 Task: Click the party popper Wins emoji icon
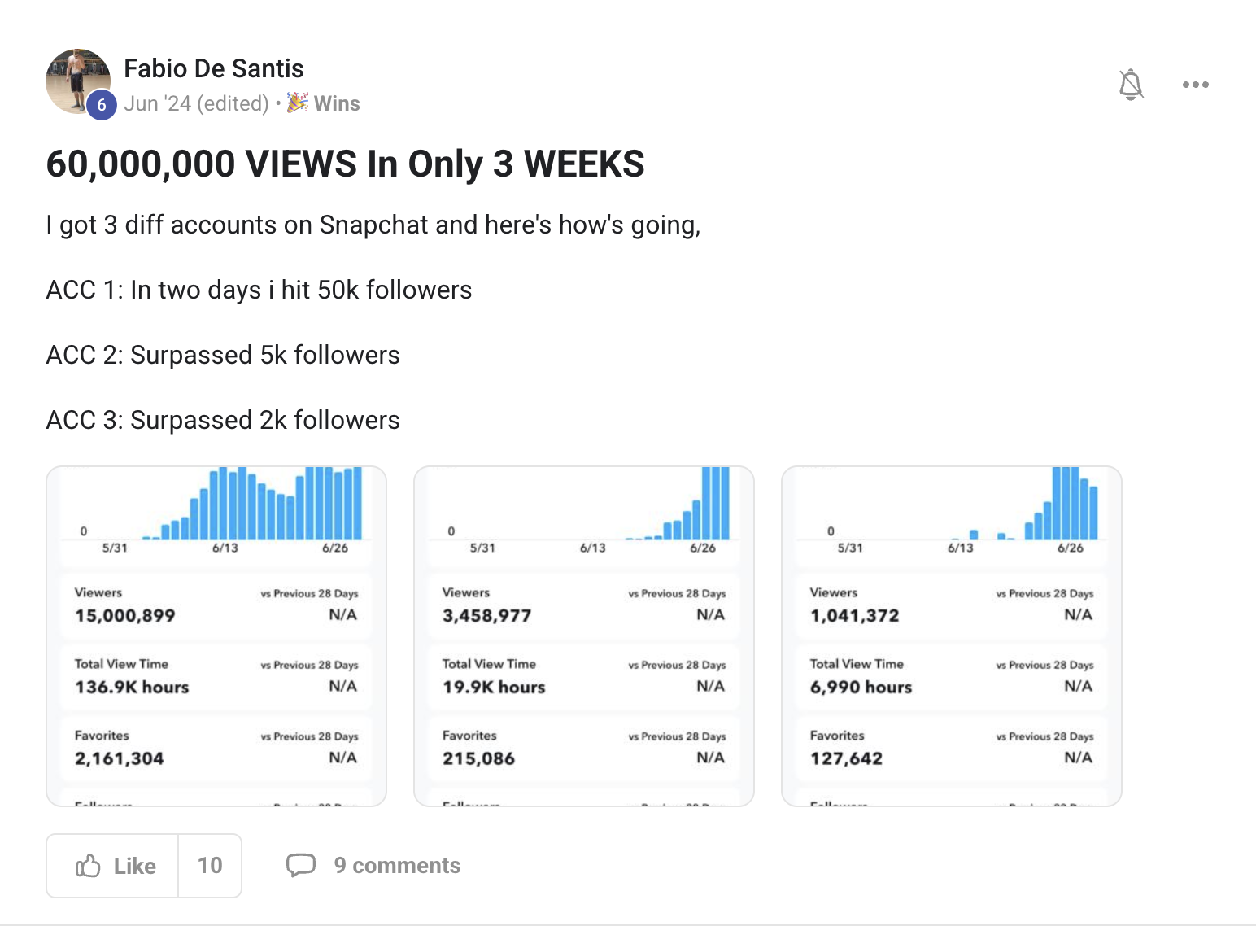(298, 103)
